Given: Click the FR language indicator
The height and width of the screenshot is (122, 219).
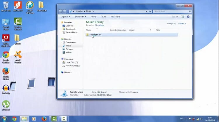Looking at the screenshot, I should (x=181, y=119).
